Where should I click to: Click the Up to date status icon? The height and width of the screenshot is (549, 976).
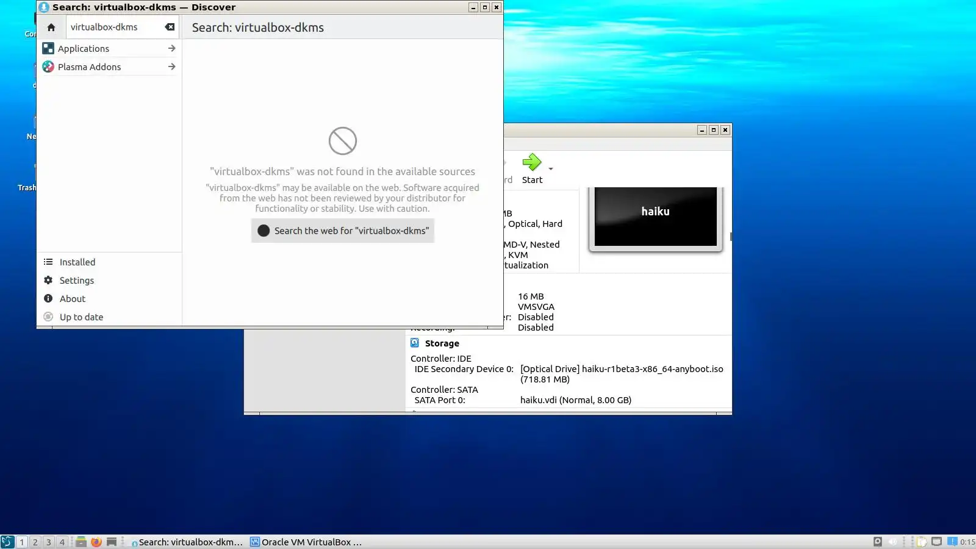click(48, 317)
